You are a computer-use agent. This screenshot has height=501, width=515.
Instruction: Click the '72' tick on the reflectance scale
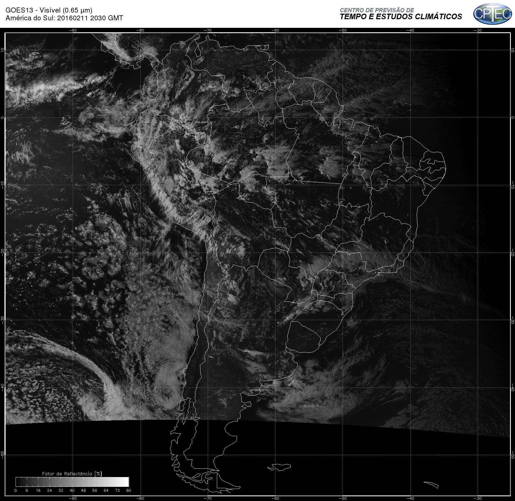point(117,490)
